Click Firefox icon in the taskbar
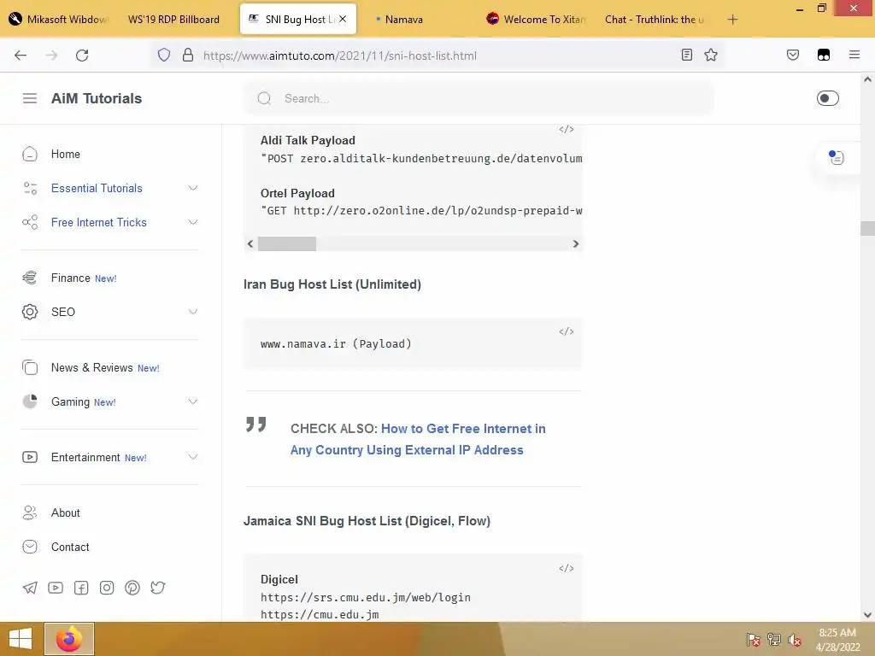This screenshot has width=875, height=656. 69,639
